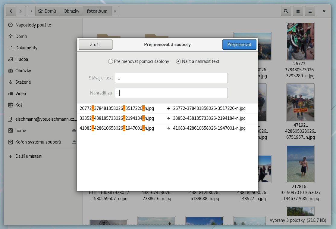
Task: Expand path bar left arrow
Action: 32,11
